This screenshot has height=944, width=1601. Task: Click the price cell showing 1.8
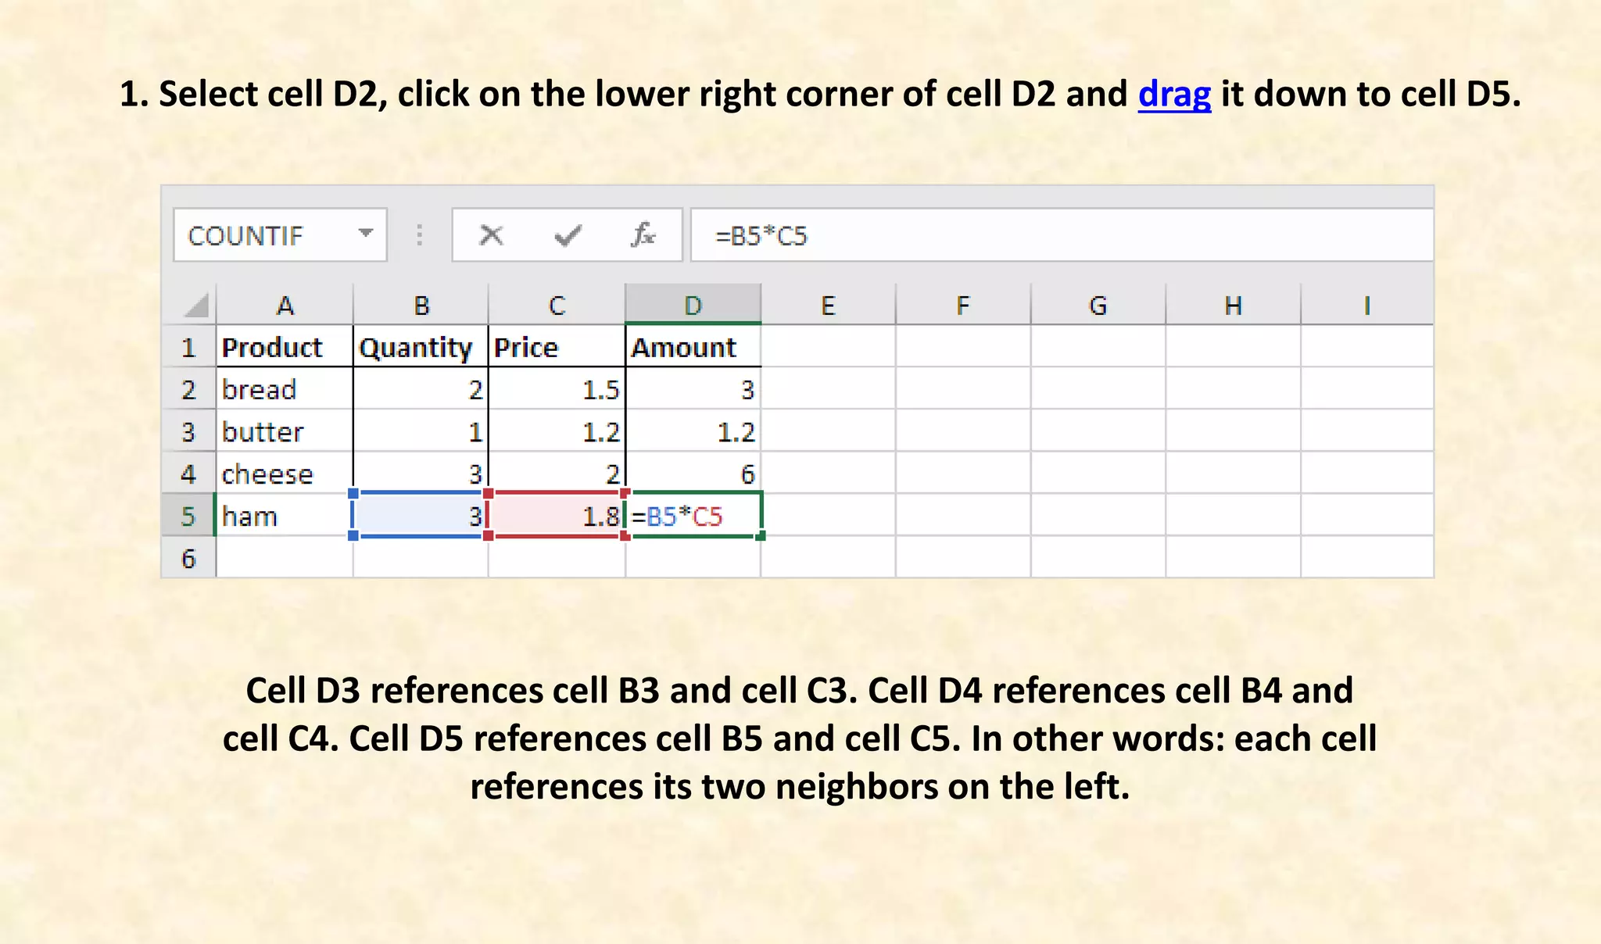pos(557,516)
